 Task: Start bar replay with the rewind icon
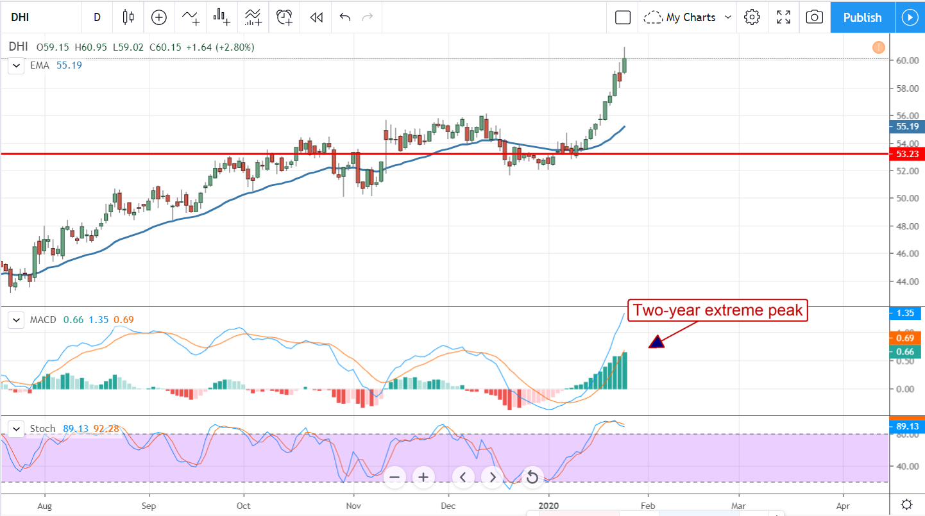click(x=316, y=17)
